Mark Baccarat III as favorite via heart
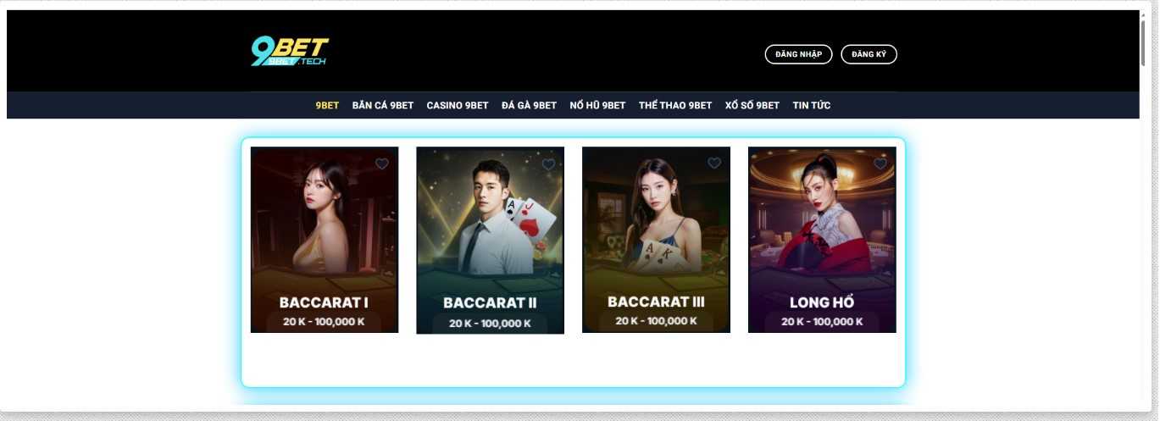Image resolution: width=1160 pixels, height=421 pixels. (x=714, y=163)
